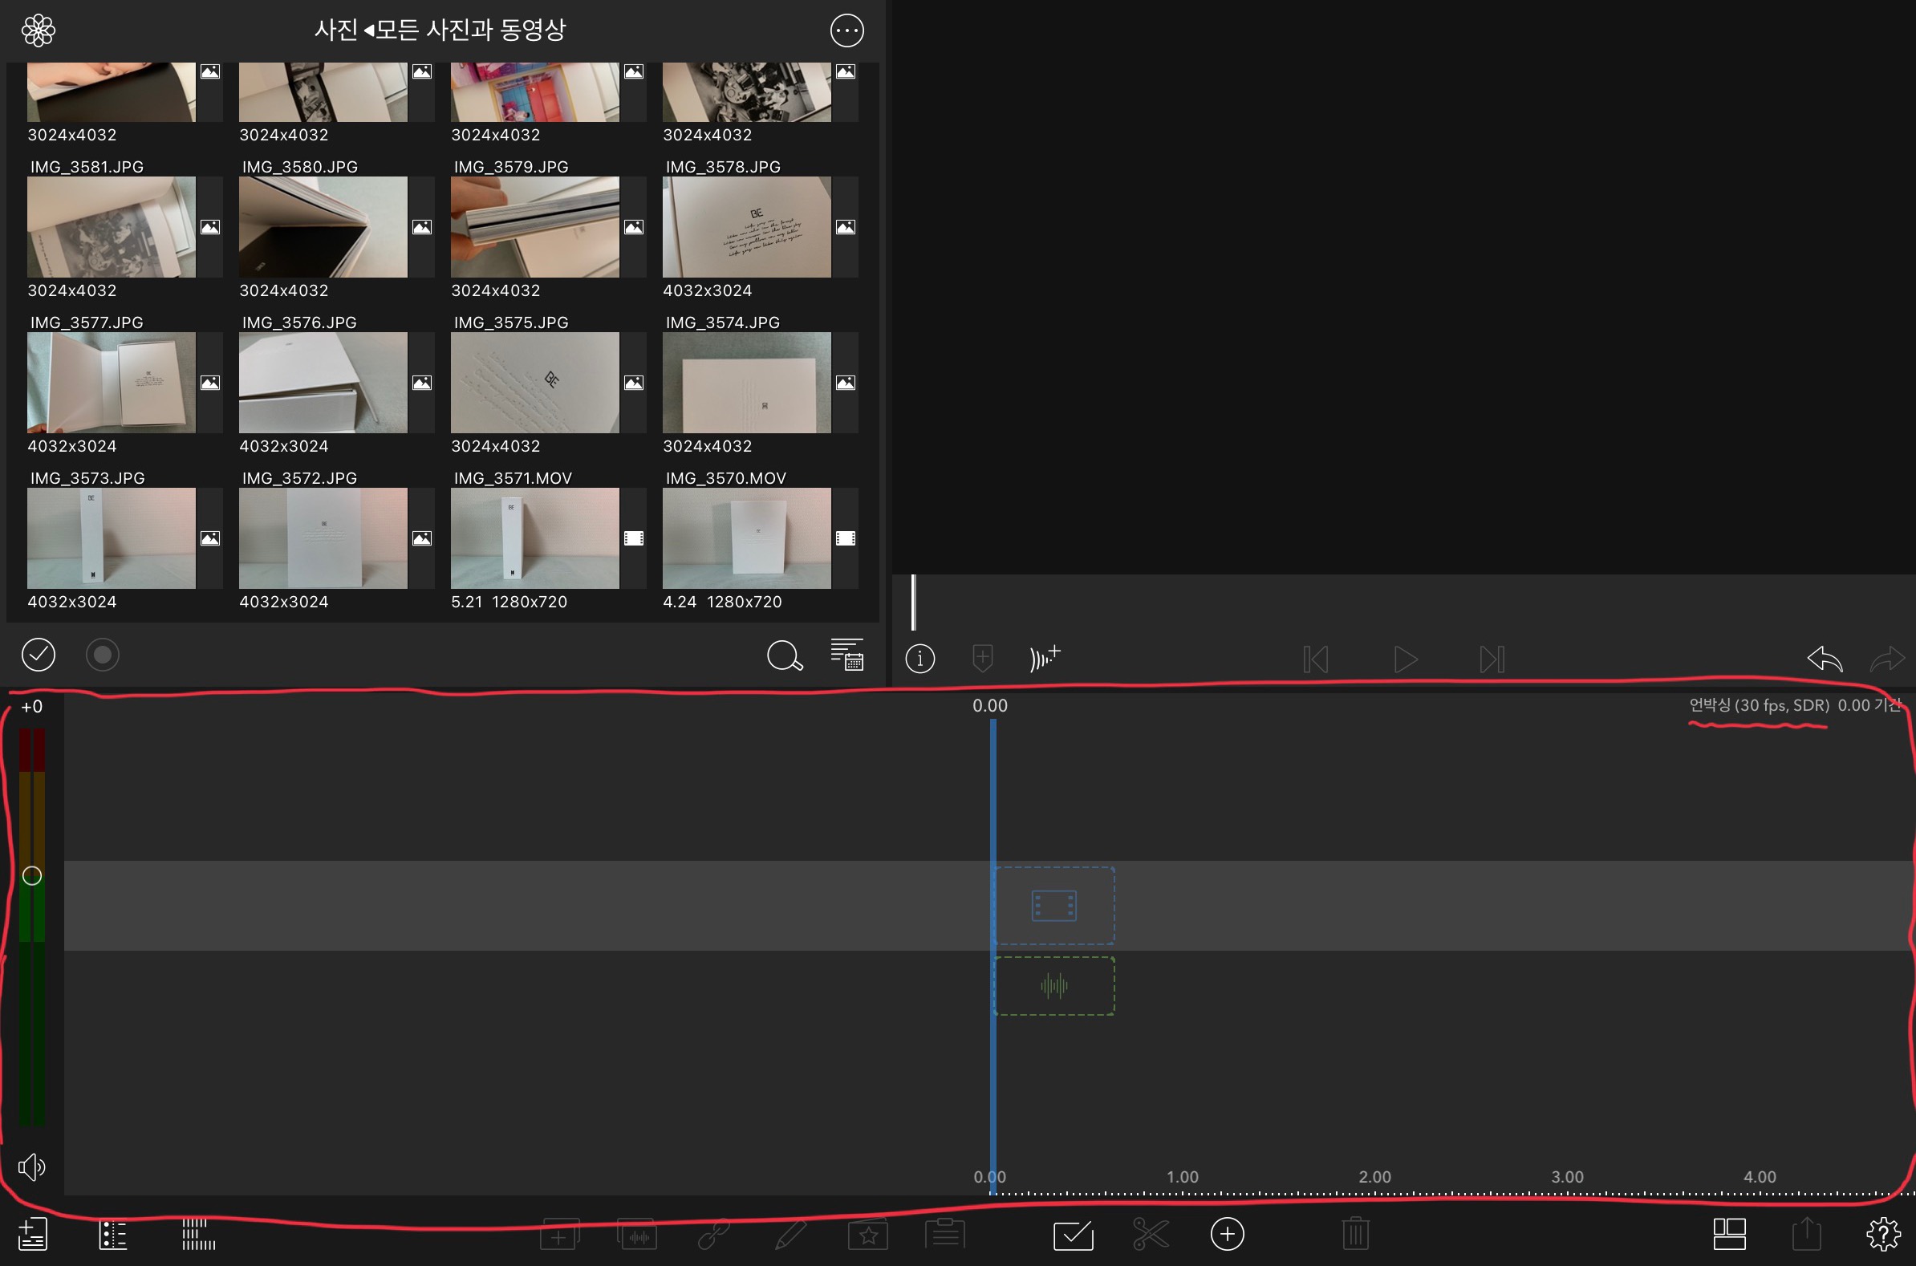Search the media library

pyautogui.click(x=784, y=655)
